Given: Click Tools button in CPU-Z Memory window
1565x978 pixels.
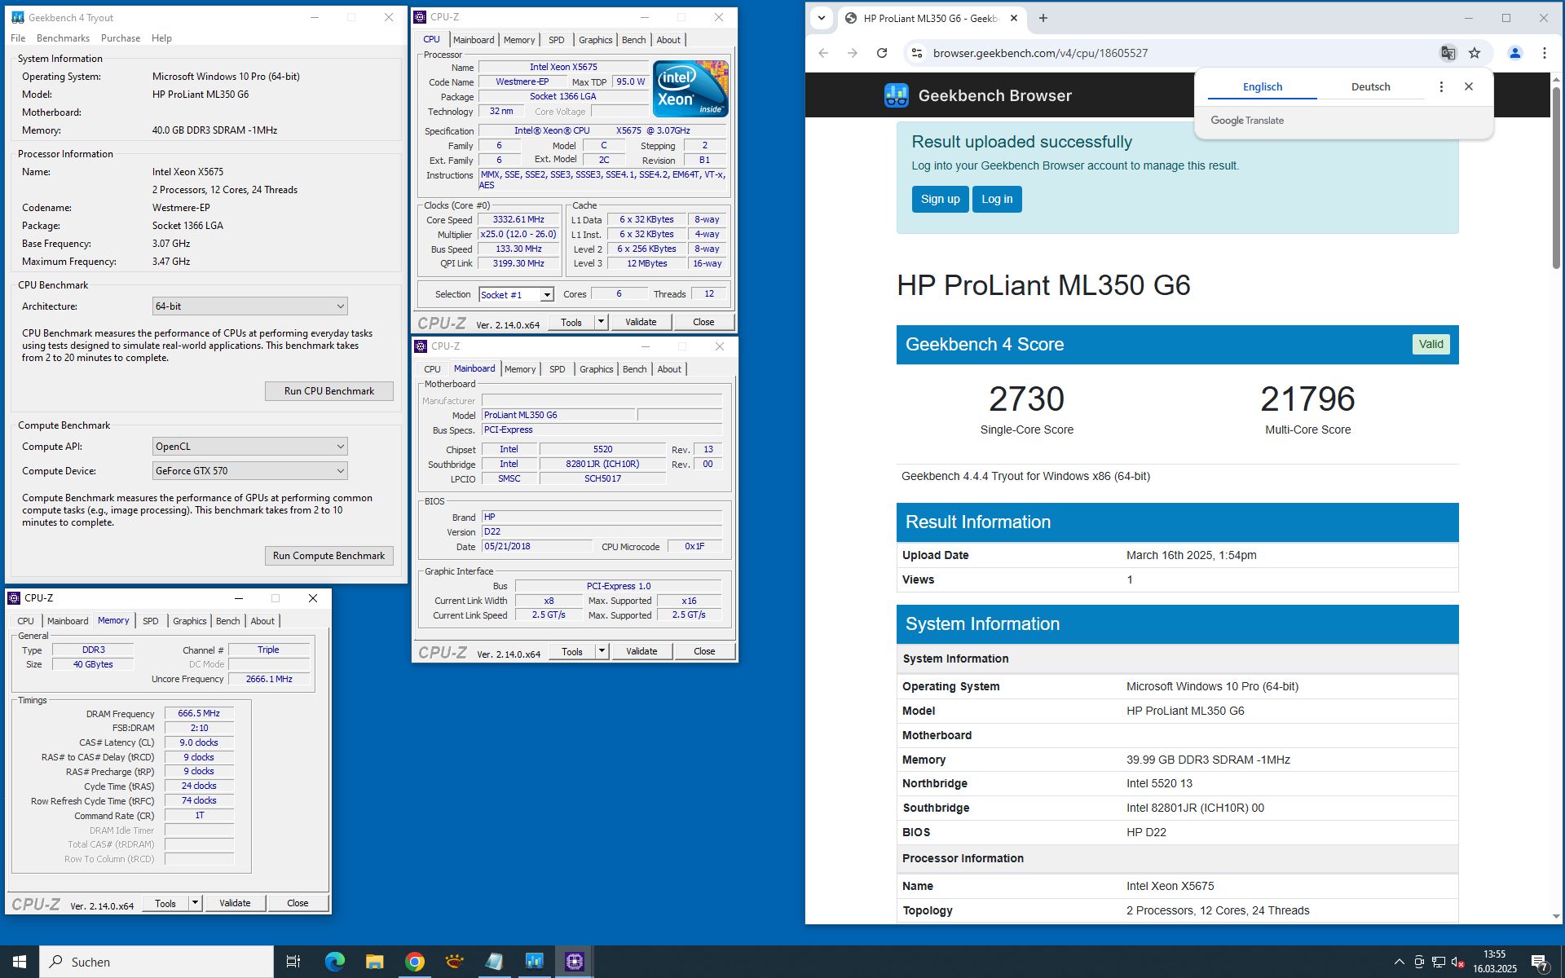Looking at the screenshot, I should pyautogui.click(x=165, y=903).
